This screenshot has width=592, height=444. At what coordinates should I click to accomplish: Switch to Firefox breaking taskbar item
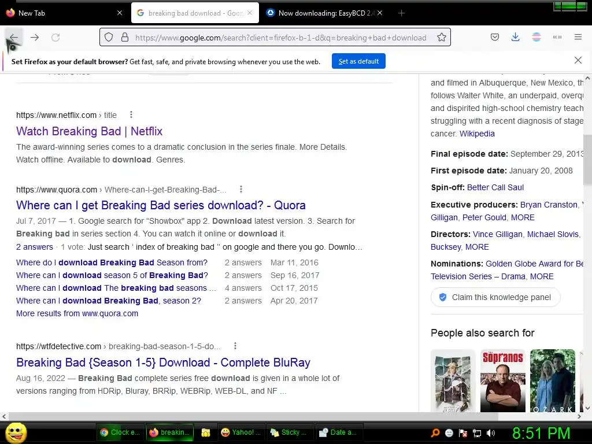[x=169, y=432]
